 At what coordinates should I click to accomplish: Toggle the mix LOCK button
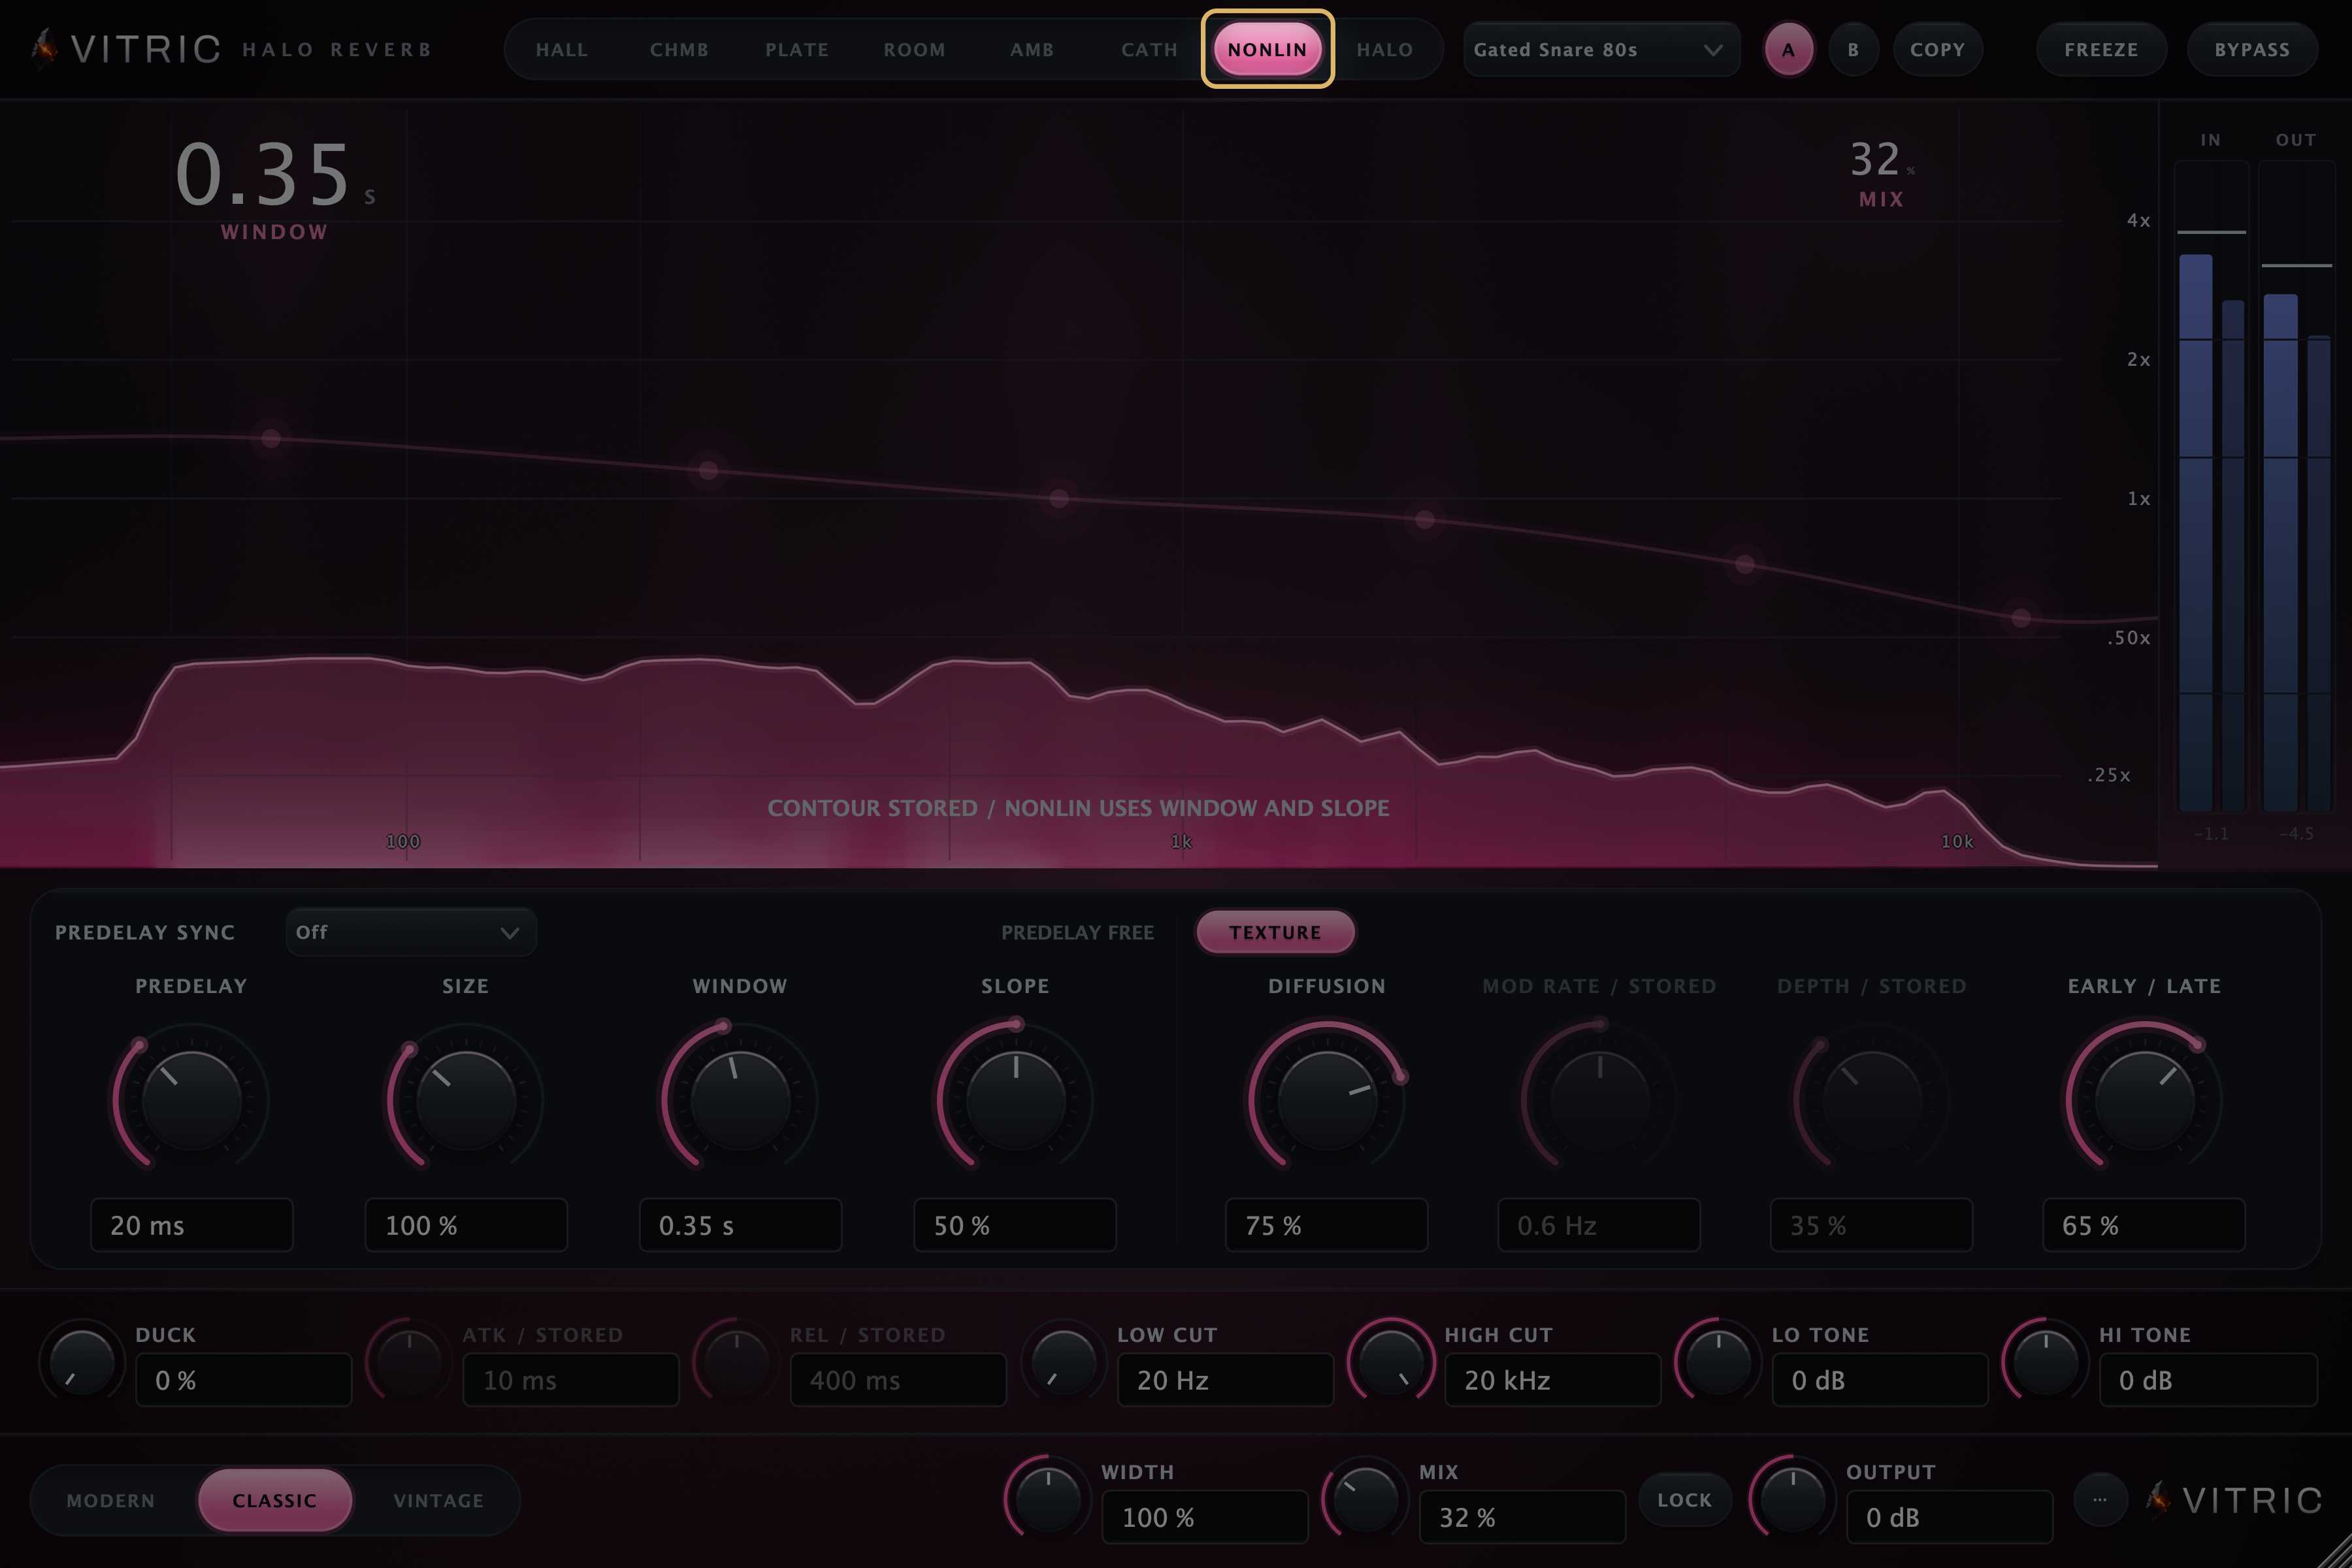point(1684,1499)
